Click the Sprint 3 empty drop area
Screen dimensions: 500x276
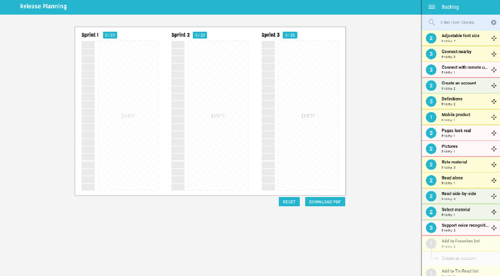[x=308, y=116]
